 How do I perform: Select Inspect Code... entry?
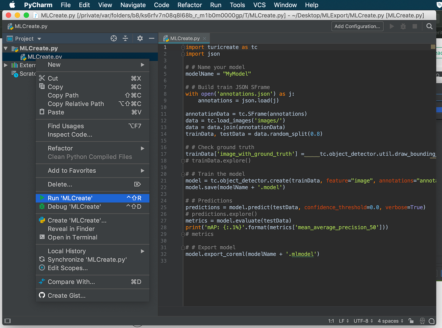click(x=93, y=134)
